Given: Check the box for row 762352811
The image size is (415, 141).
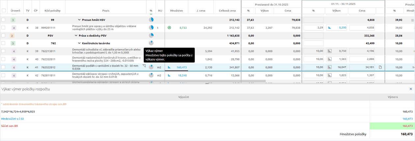Looking at the screenshot, I should coord(3,59).
